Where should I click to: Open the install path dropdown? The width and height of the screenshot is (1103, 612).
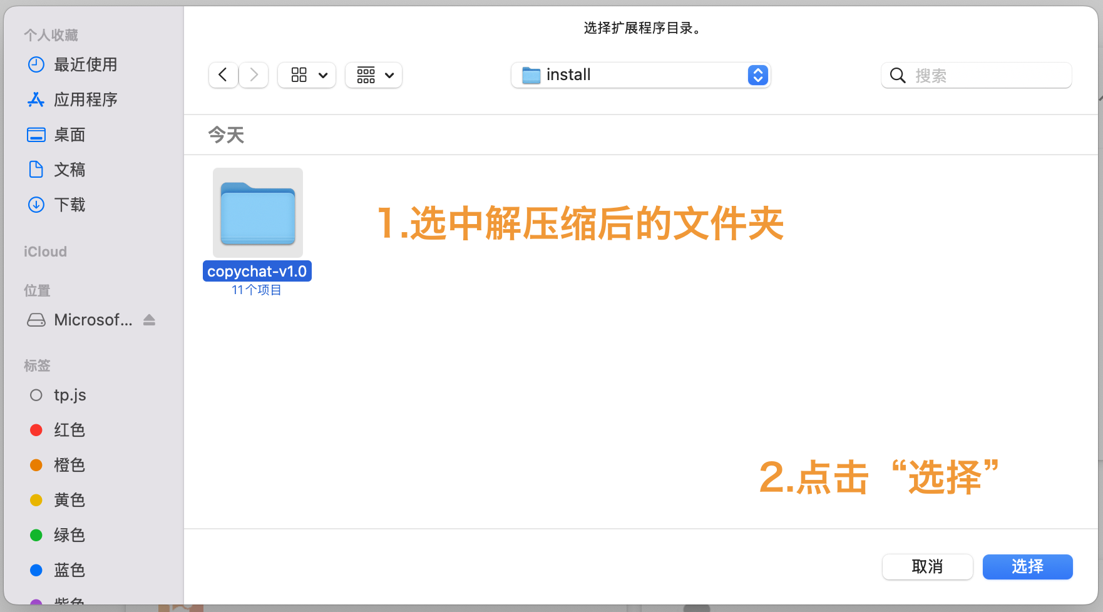[640, 74]
